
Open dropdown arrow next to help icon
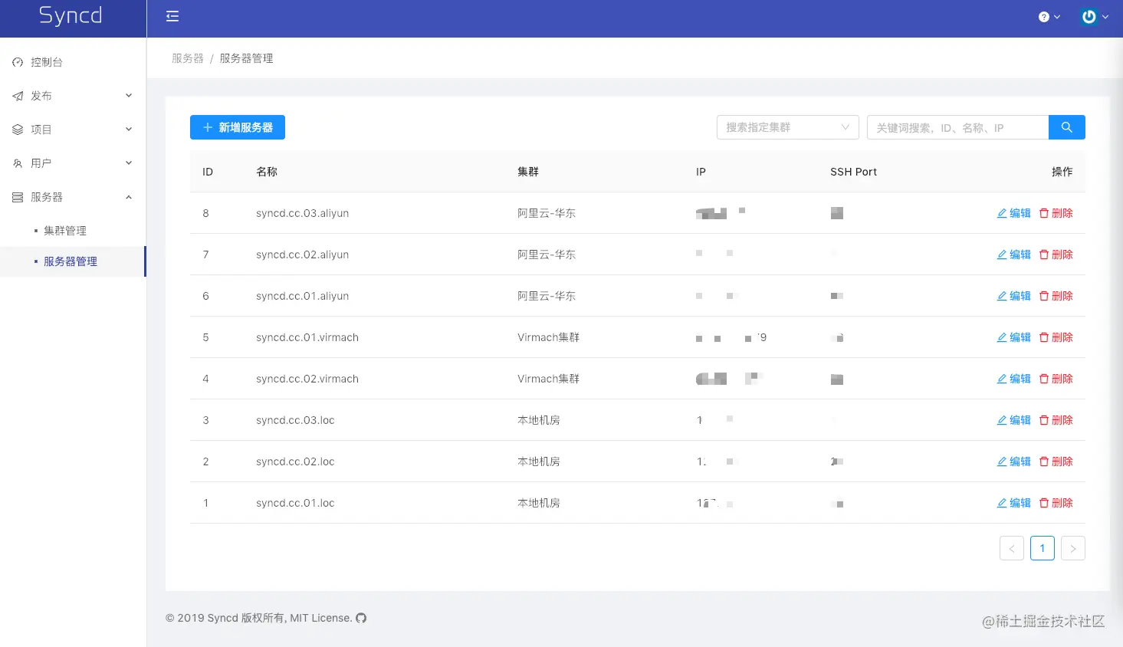point(1057,17)
